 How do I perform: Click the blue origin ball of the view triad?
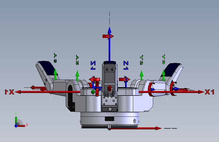coord(16,126)
